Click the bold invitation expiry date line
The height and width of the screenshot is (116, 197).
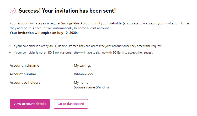coord(44,33)
